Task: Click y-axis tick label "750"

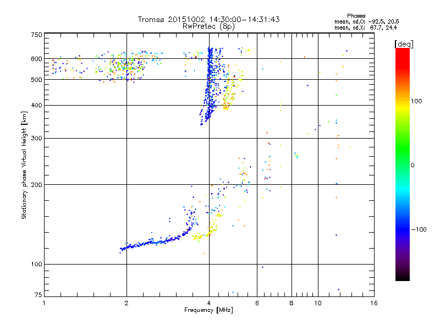Action: pyautogui.click(x=36, y=35)
